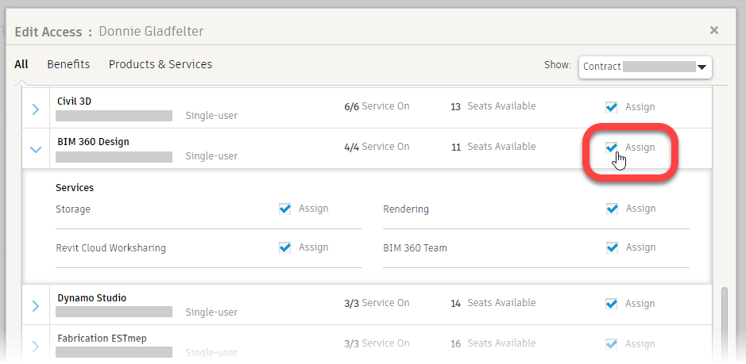
Task: Toggle Assign checkbox for Rendering service
Action: [x=613, y=209]
